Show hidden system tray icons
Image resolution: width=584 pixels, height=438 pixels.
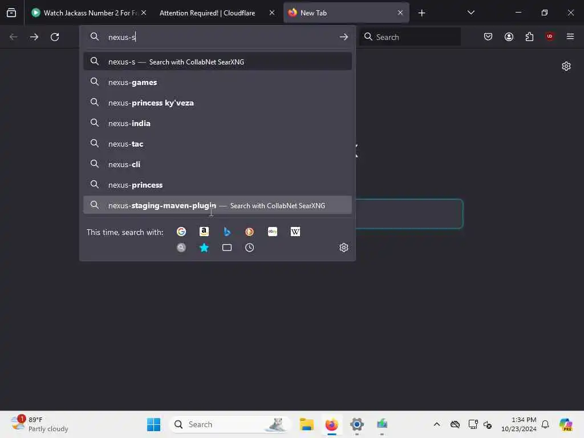pos(437,424)
